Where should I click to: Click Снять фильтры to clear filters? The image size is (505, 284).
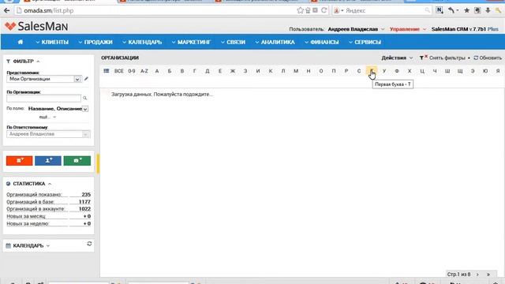click(442, 58)
